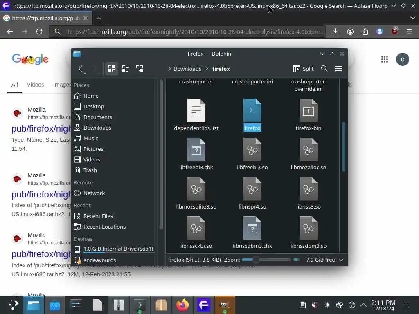The image size is (419, 314).
Task: Select libnssdbm3.chk file icon
Action: (x=252, y=228)
